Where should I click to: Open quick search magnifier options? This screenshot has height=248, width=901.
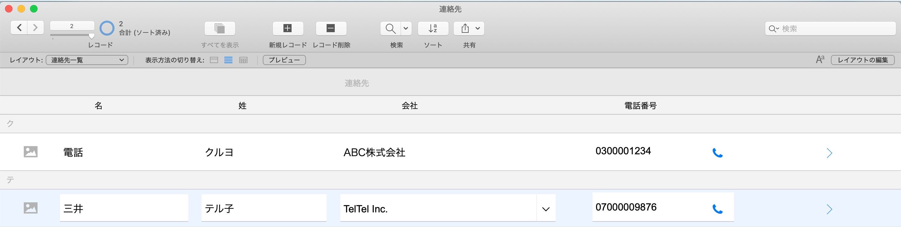point(774,29)
